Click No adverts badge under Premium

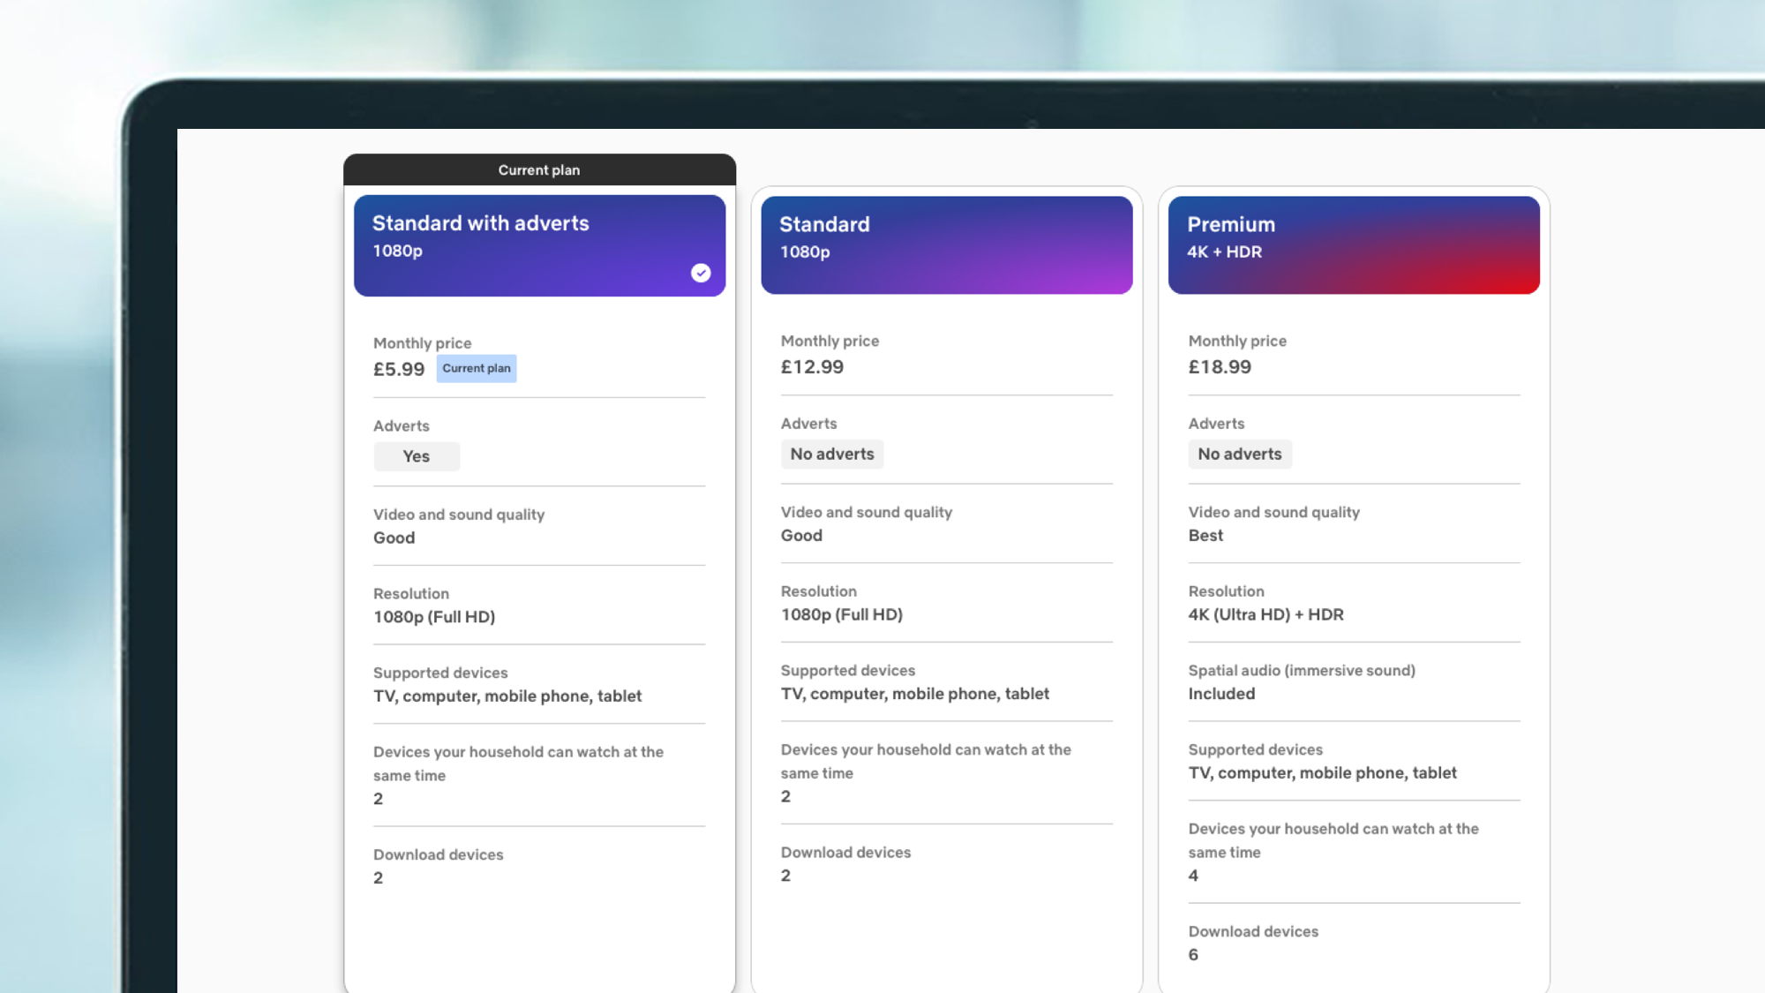click(x=1239, y=454)
